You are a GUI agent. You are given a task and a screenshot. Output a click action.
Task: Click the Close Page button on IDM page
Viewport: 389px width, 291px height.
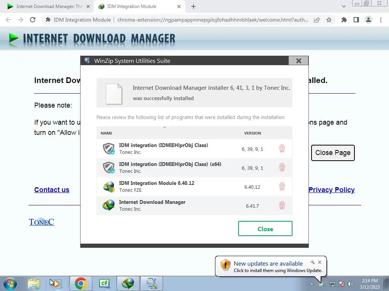pos(333,153)
